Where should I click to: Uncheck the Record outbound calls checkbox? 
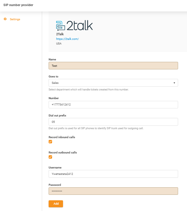coord(50,157)
